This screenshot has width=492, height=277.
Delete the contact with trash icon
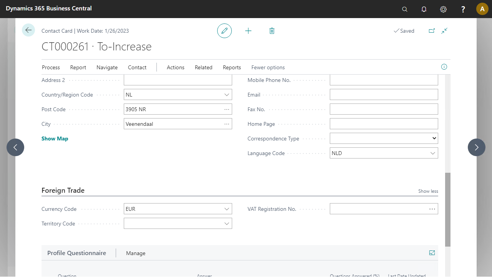coord(272,31)
